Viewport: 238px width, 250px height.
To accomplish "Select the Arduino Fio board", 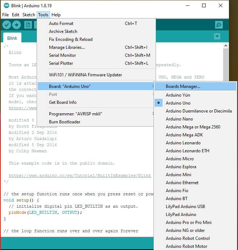I will (x=195, y=191).
